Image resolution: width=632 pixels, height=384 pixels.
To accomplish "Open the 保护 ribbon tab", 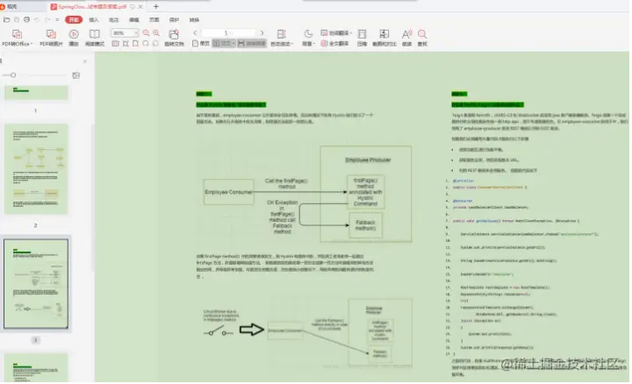I will [x=174, y=19].
